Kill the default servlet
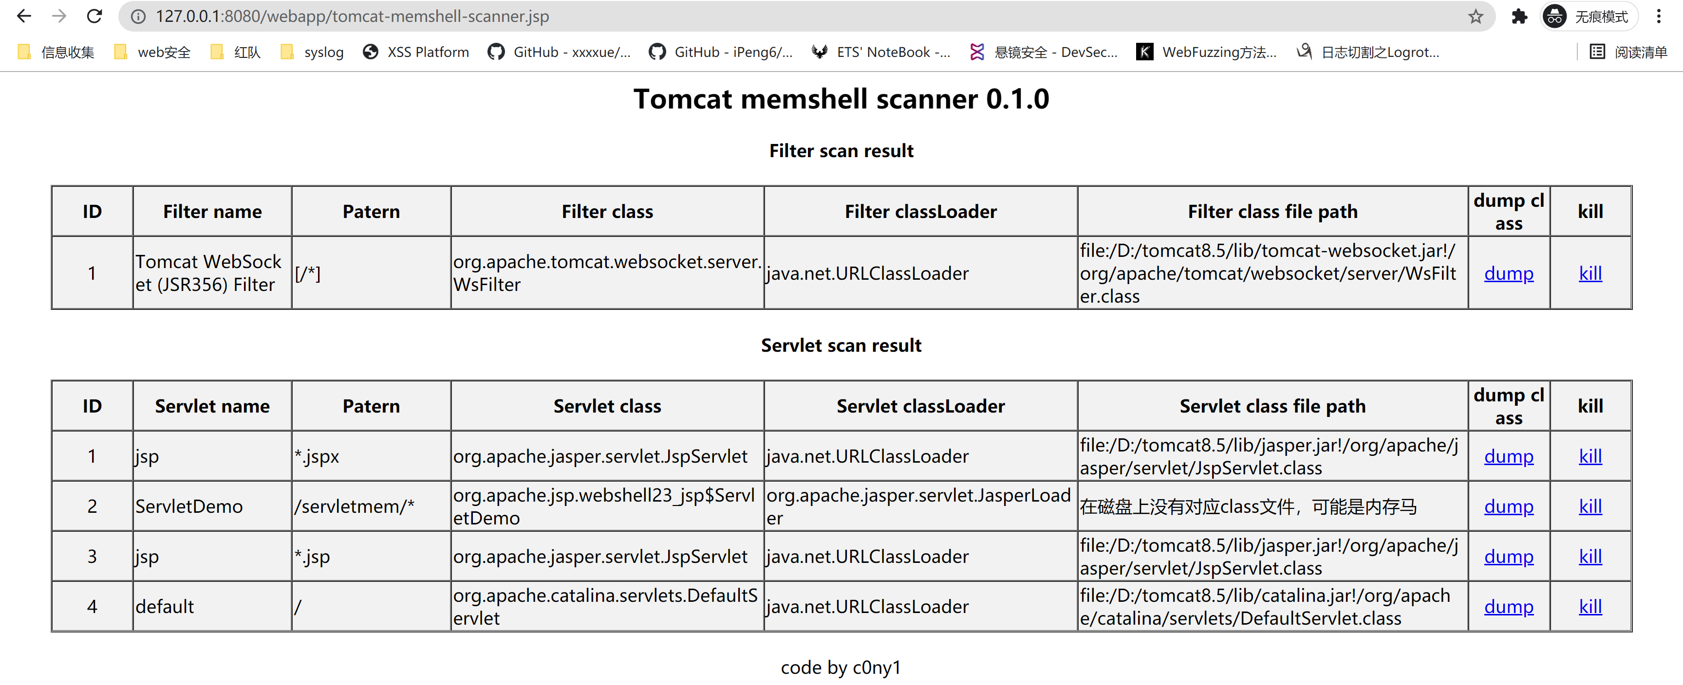This screenshot has width=1683, height=685. 1590,607
